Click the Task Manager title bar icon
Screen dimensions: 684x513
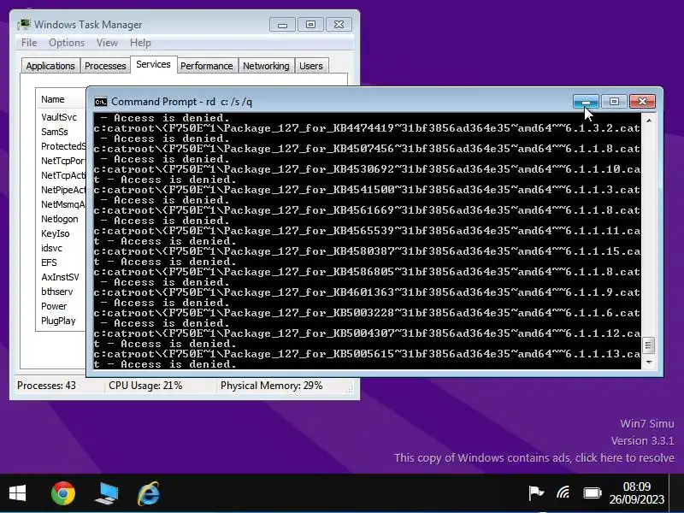tap(24, 25)
